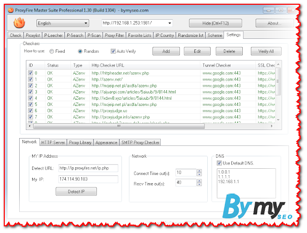
Task: Uncheck checker row 4 checkbox
Action: coord(30,98)
